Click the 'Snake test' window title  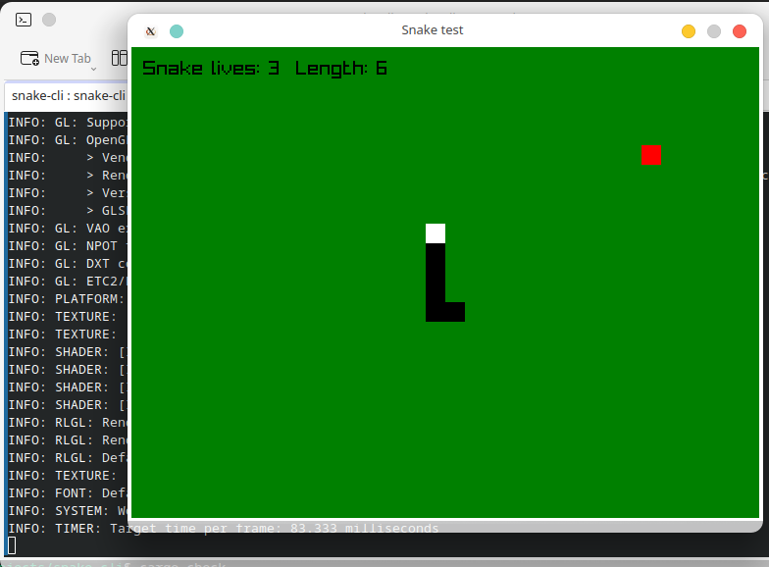pos(432,30)
